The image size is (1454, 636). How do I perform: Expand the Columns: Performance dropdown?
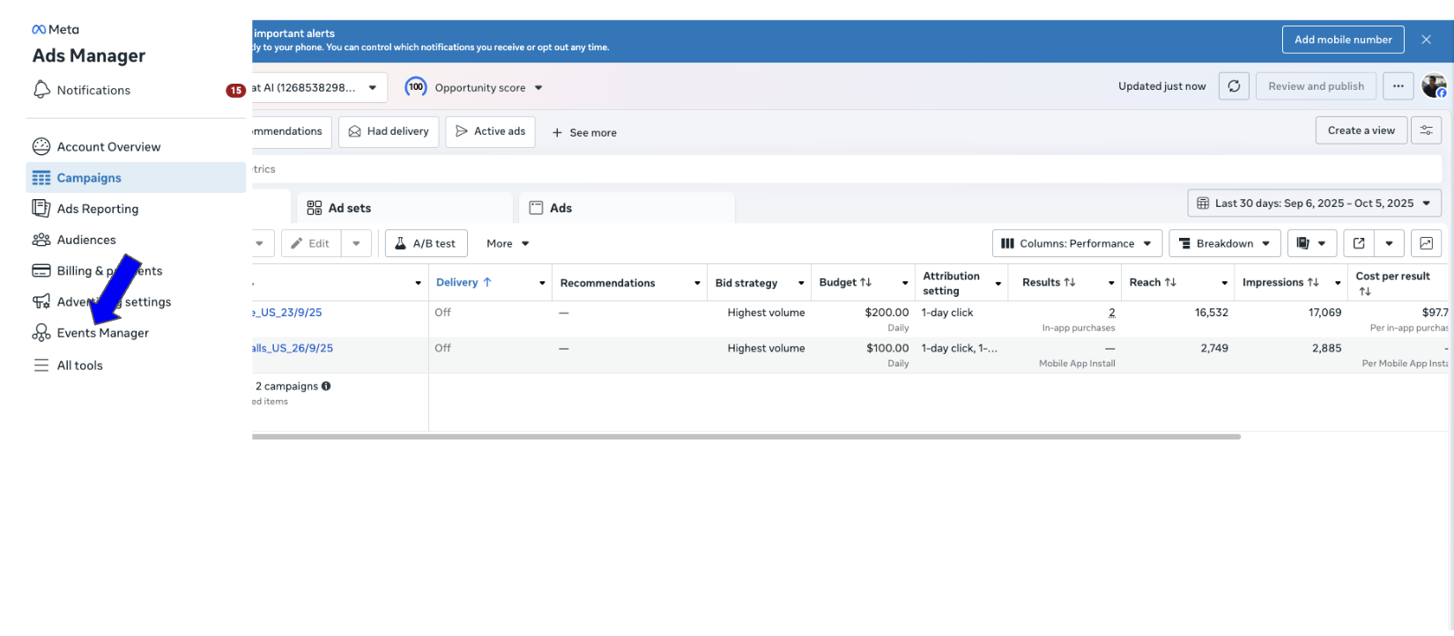click(x=1076, y=244)
